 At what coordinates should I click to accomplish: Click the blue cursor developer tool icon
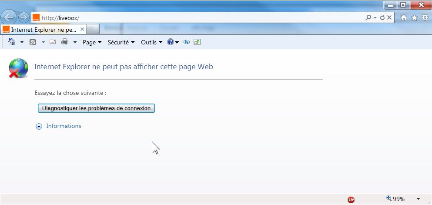(x=187, y=42)
